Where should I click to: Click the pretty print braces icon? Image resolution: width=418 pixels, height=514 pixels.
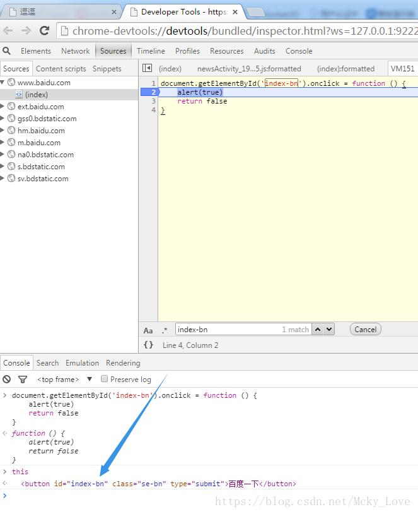tap(148, 345)
